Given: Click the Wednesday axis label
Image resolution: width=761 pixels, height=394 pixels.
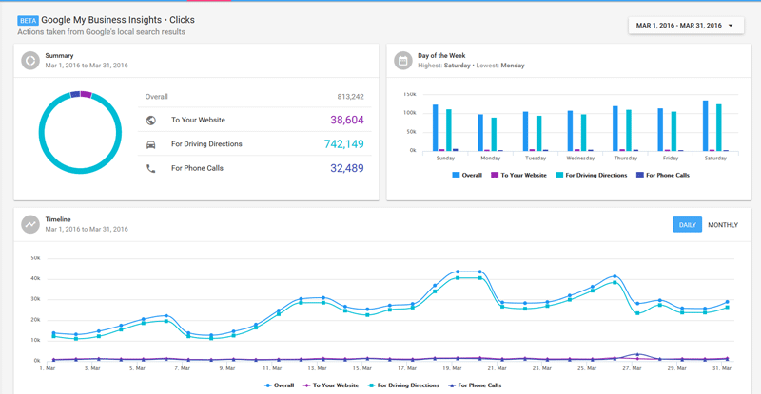Looking at the screenshot, I should coord(580,159).
